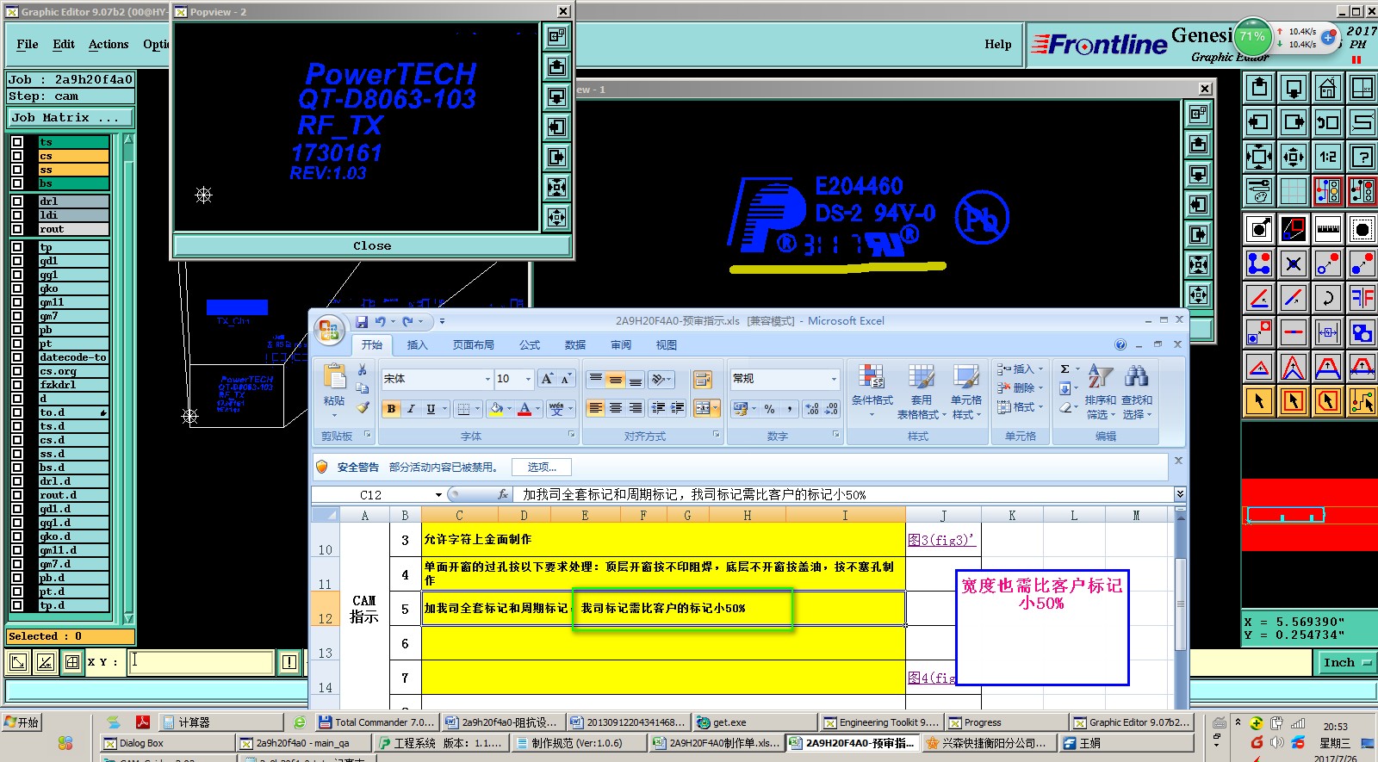Click the save icon in Excel quick access

[362, 321]
